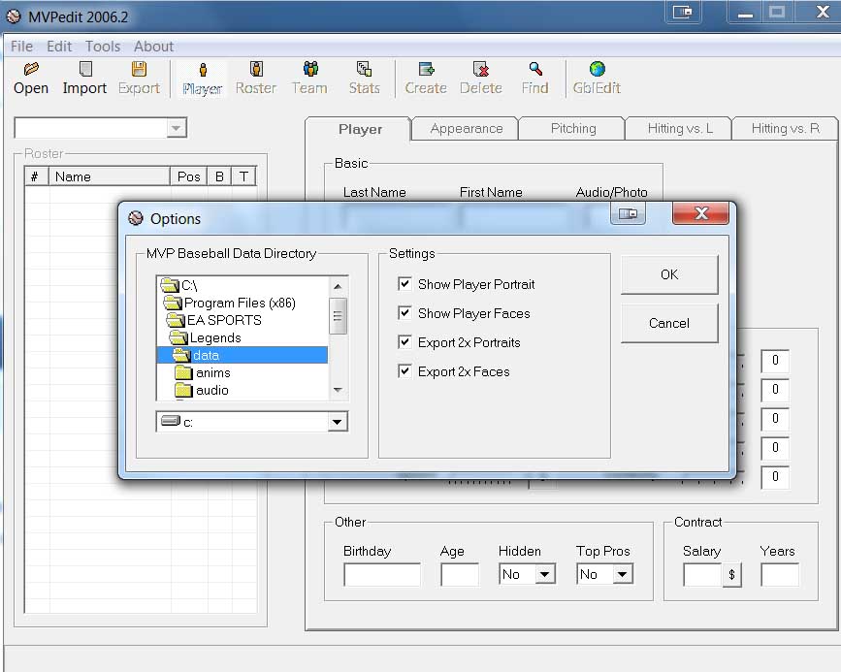This screenshot has width=841, height=672.
Task: Open the c: drive dropdown
Action: (337, 422)
